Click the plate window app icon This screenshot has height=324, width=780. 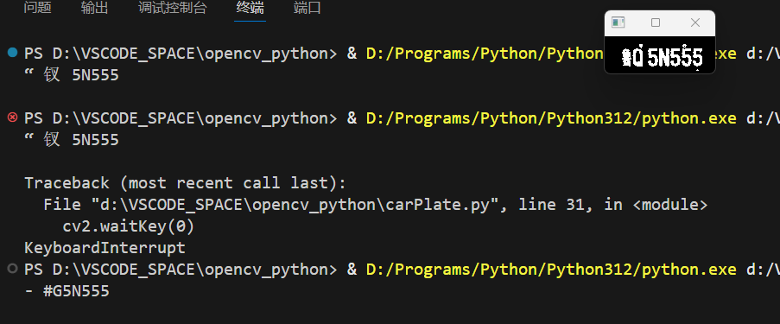(x=618, y=22)
